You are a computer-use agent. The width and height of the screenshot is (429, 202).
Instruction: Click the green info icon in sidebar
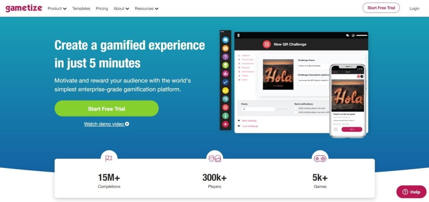pos(226,116)
